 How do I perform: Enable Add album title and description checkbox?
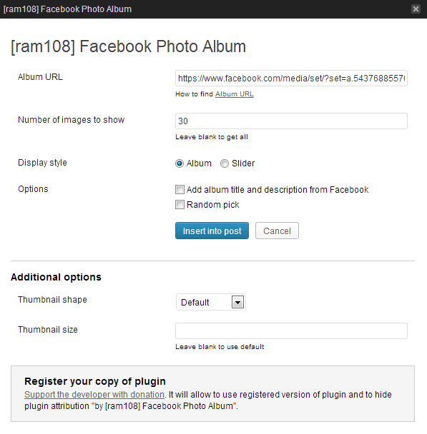[180, 190]
